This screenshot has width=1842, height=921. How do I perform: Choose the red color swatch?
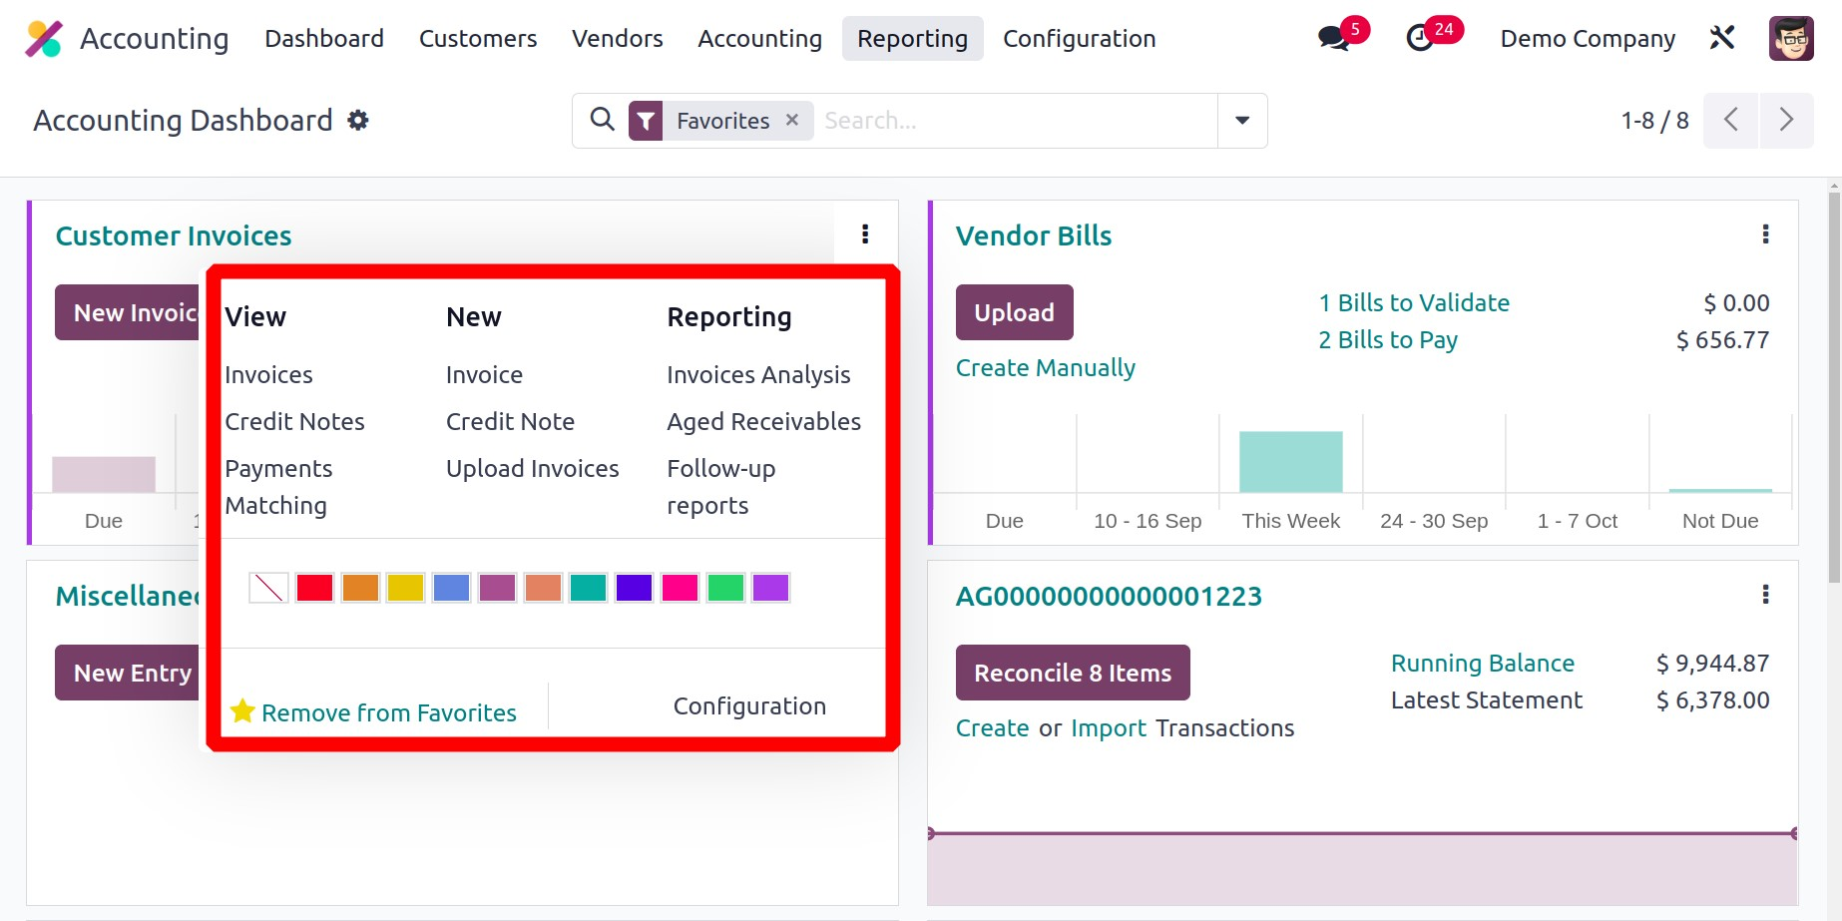coord(314,588)
